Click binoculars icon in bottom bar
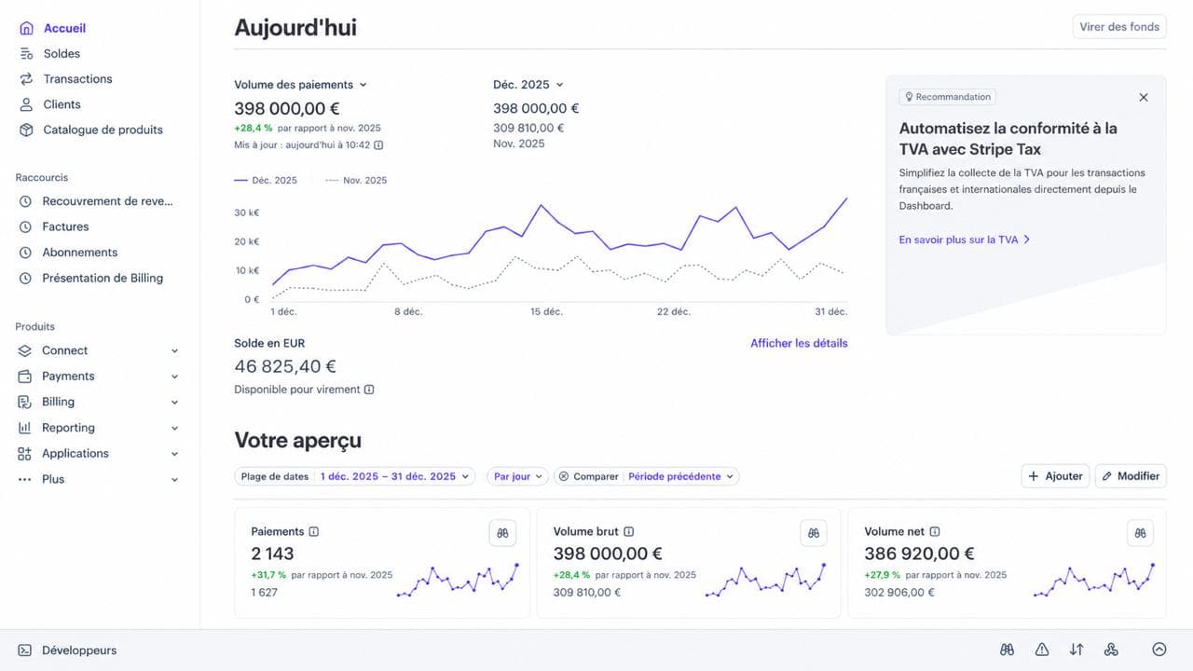This screenshot has width=1193, height=671. click(1008, 650)
